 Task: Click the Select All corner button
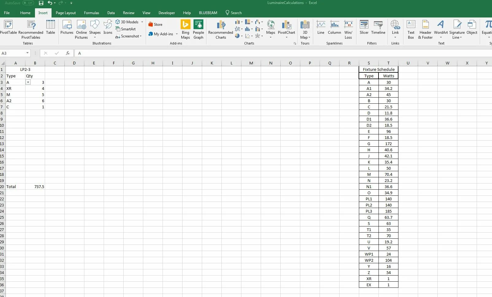point(2,63)
